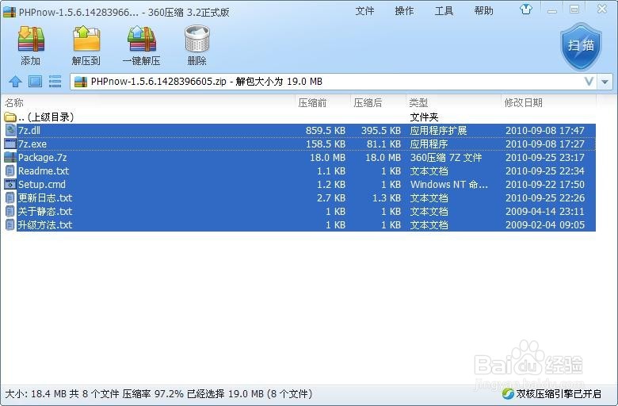This screenshot has height=406, width=618.
Task: Open the 操作 menu
Action: [x=404, y=10]
